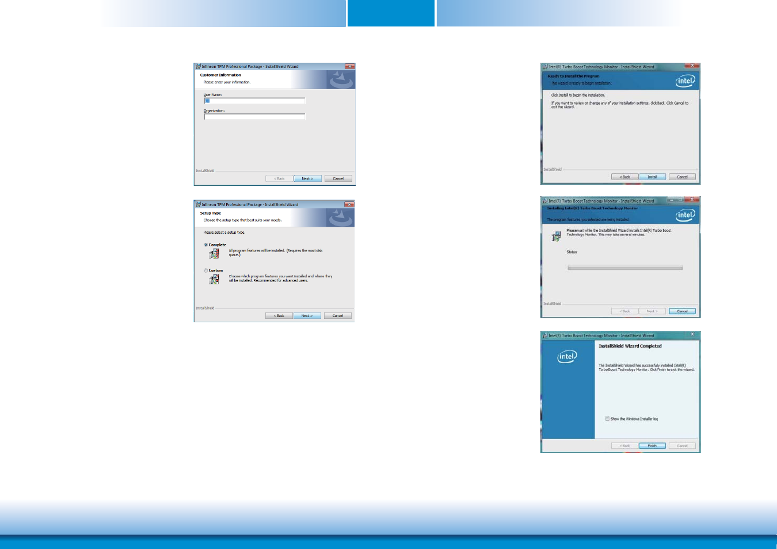Close the Customer Information wizard window
The width and height of the screenshot is (777, 549).
click(349, 66)
